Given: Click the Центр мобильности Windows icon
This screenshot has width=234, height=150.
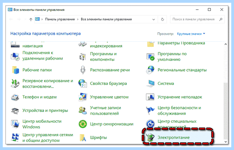Looking at the screenshot, I should tap(15, 124).
